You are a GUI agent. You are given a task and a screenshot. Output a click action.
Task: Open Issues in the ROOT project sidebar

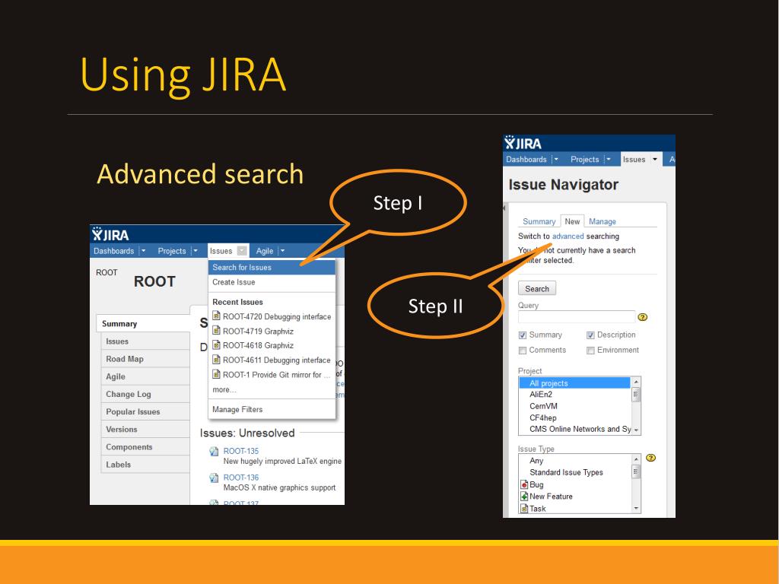pos(145,341)
